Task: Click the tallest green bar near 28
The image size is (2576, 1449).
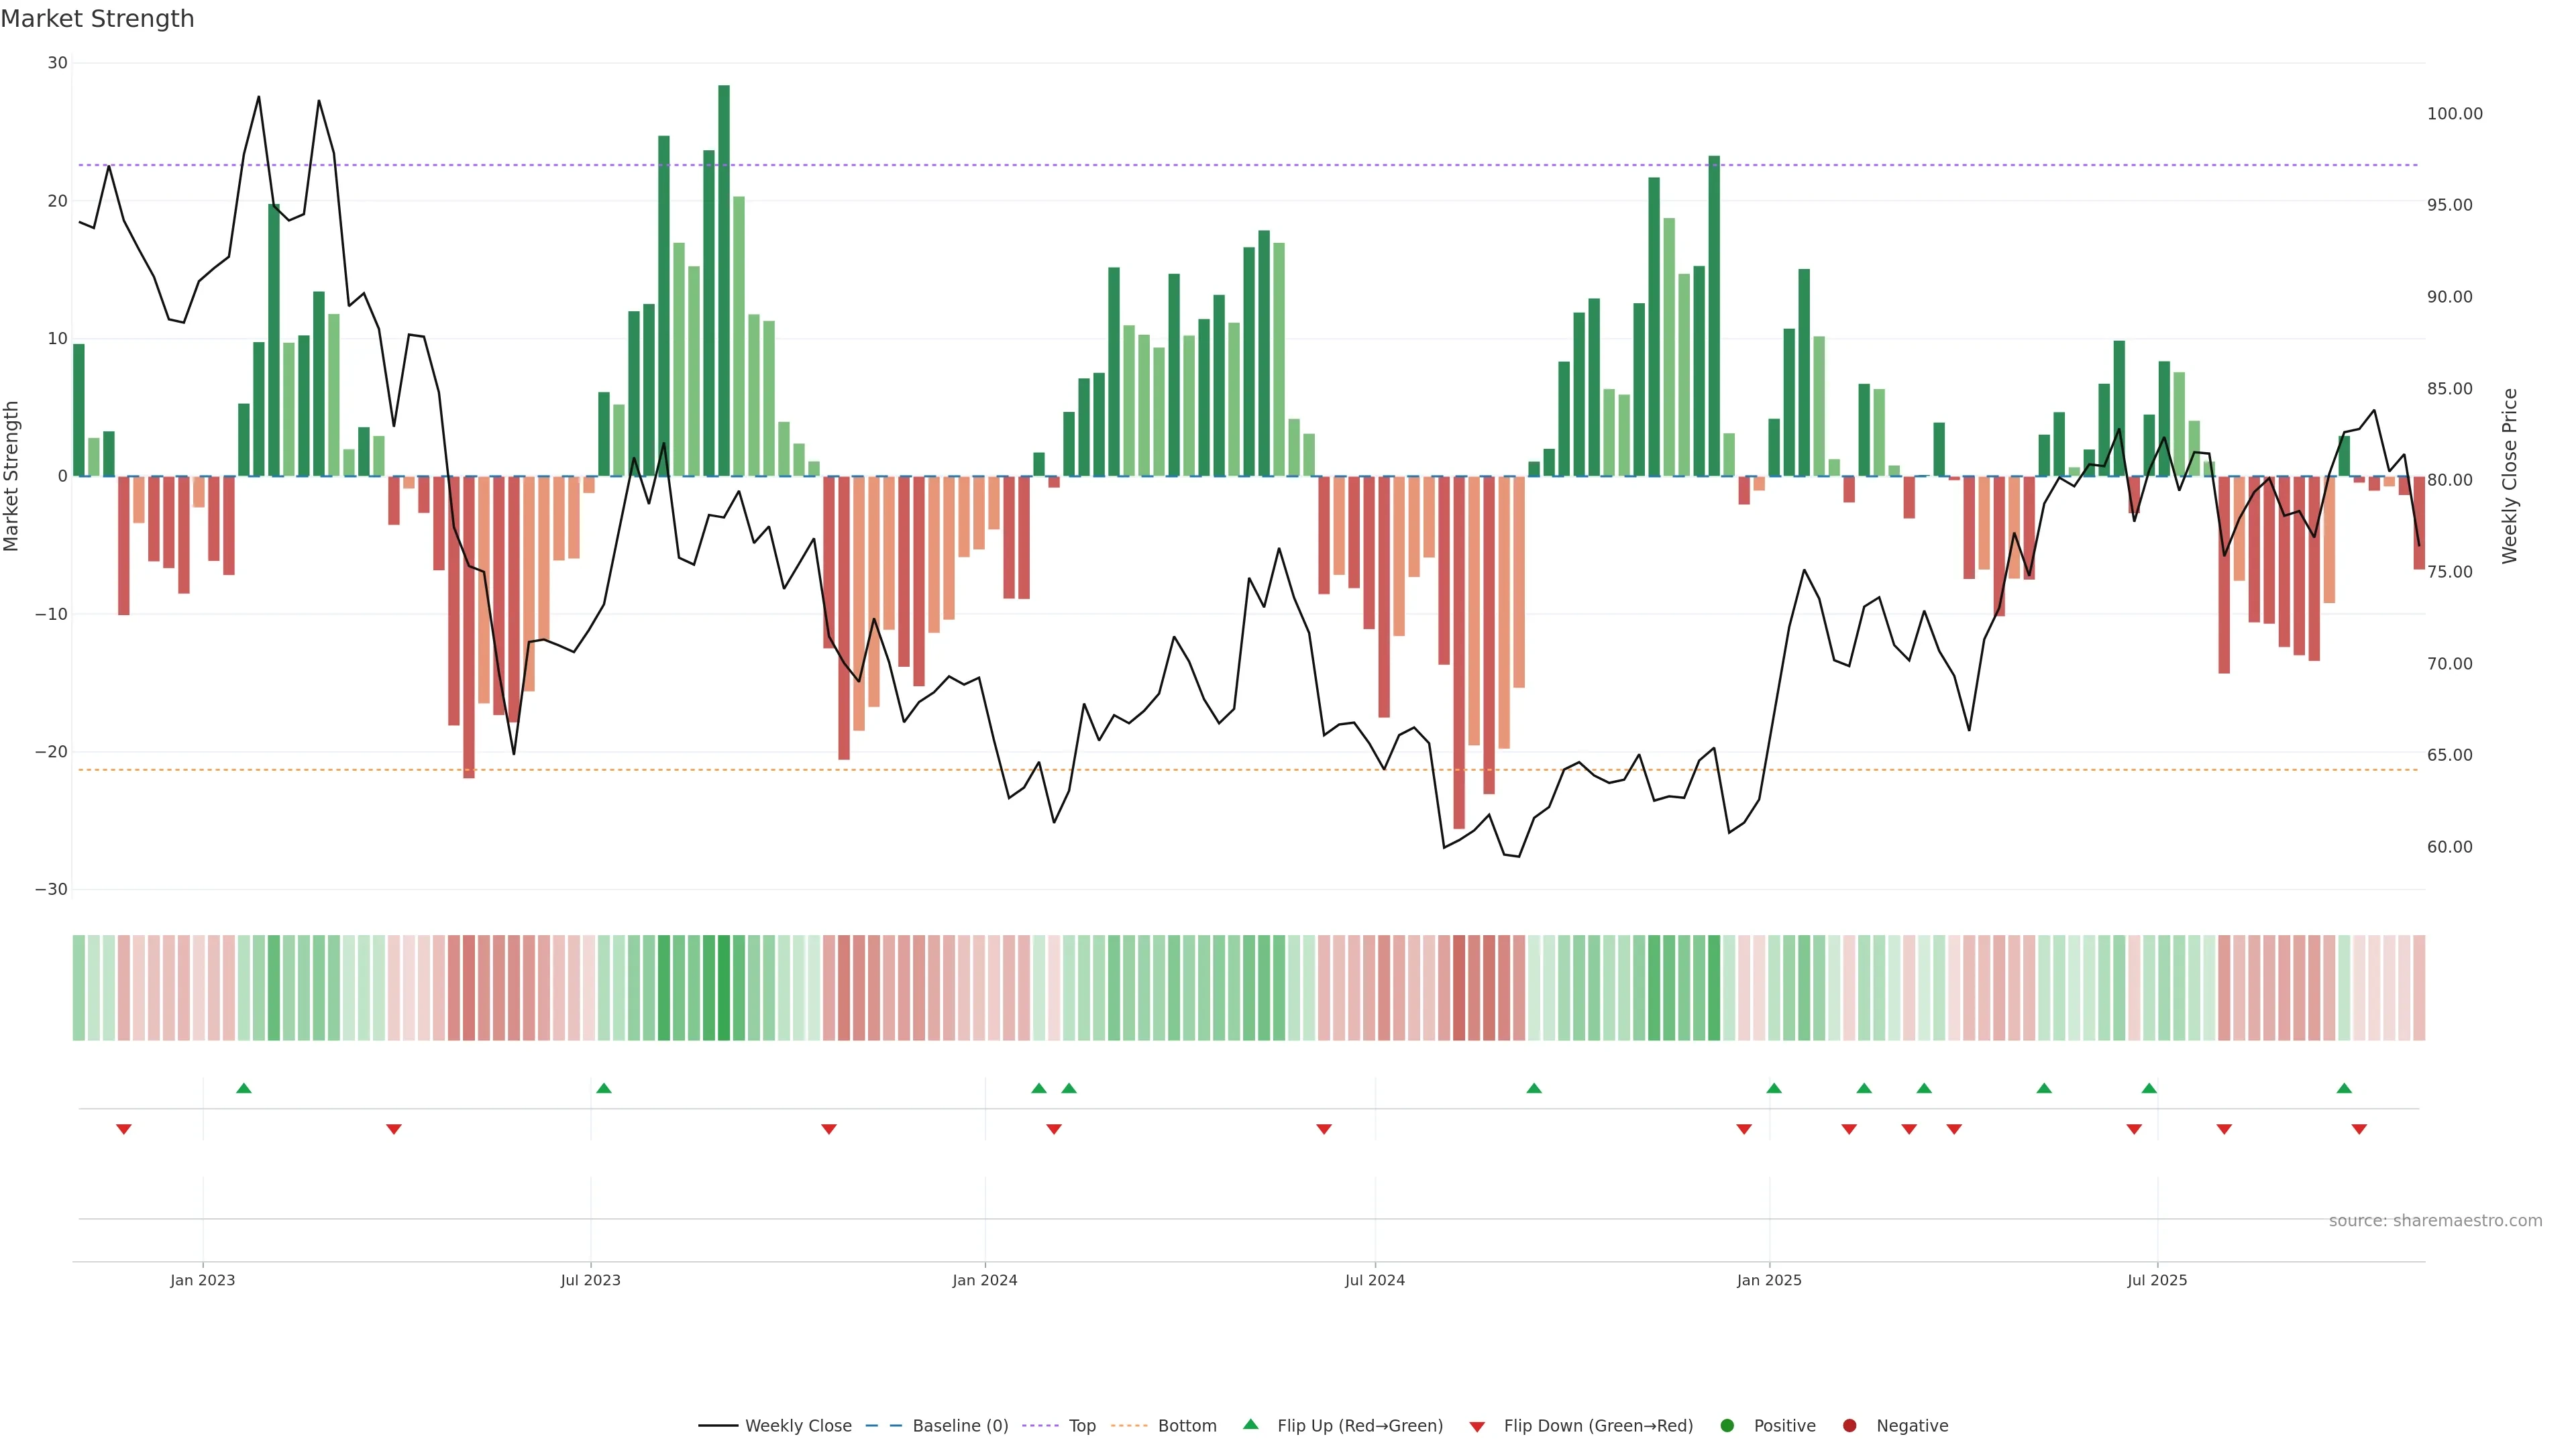Action: (724, 280)
